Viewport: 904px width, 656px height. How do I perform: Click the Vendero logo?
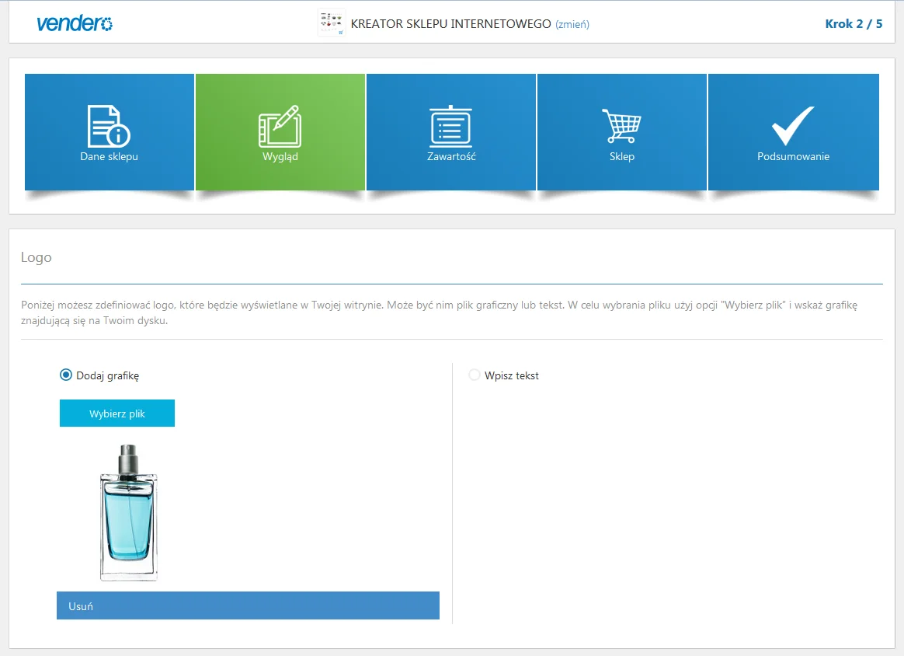[x=75, y=24]
